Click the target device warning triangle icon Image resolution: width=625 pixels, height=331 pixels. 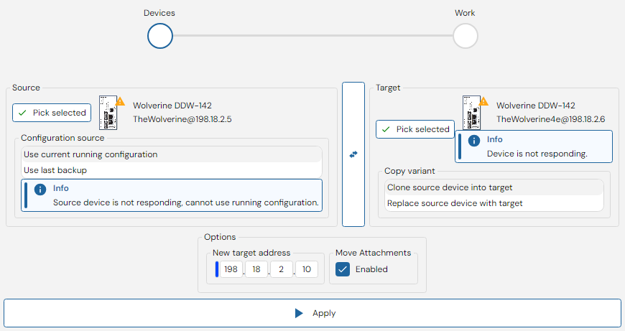coord(483,101)
